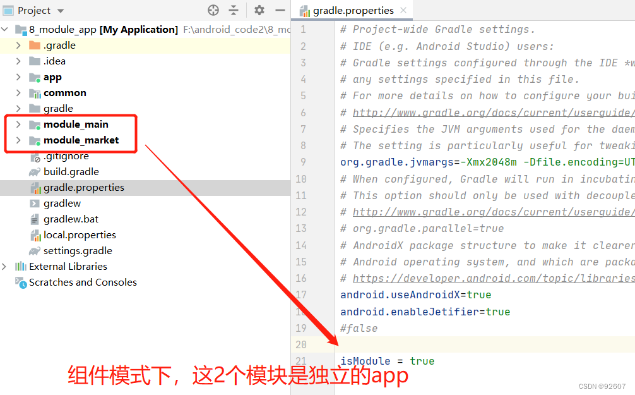Open the gradle userguide link on line 6
The width and height of the screenshot is (635, 395).
tap(494, 112)
